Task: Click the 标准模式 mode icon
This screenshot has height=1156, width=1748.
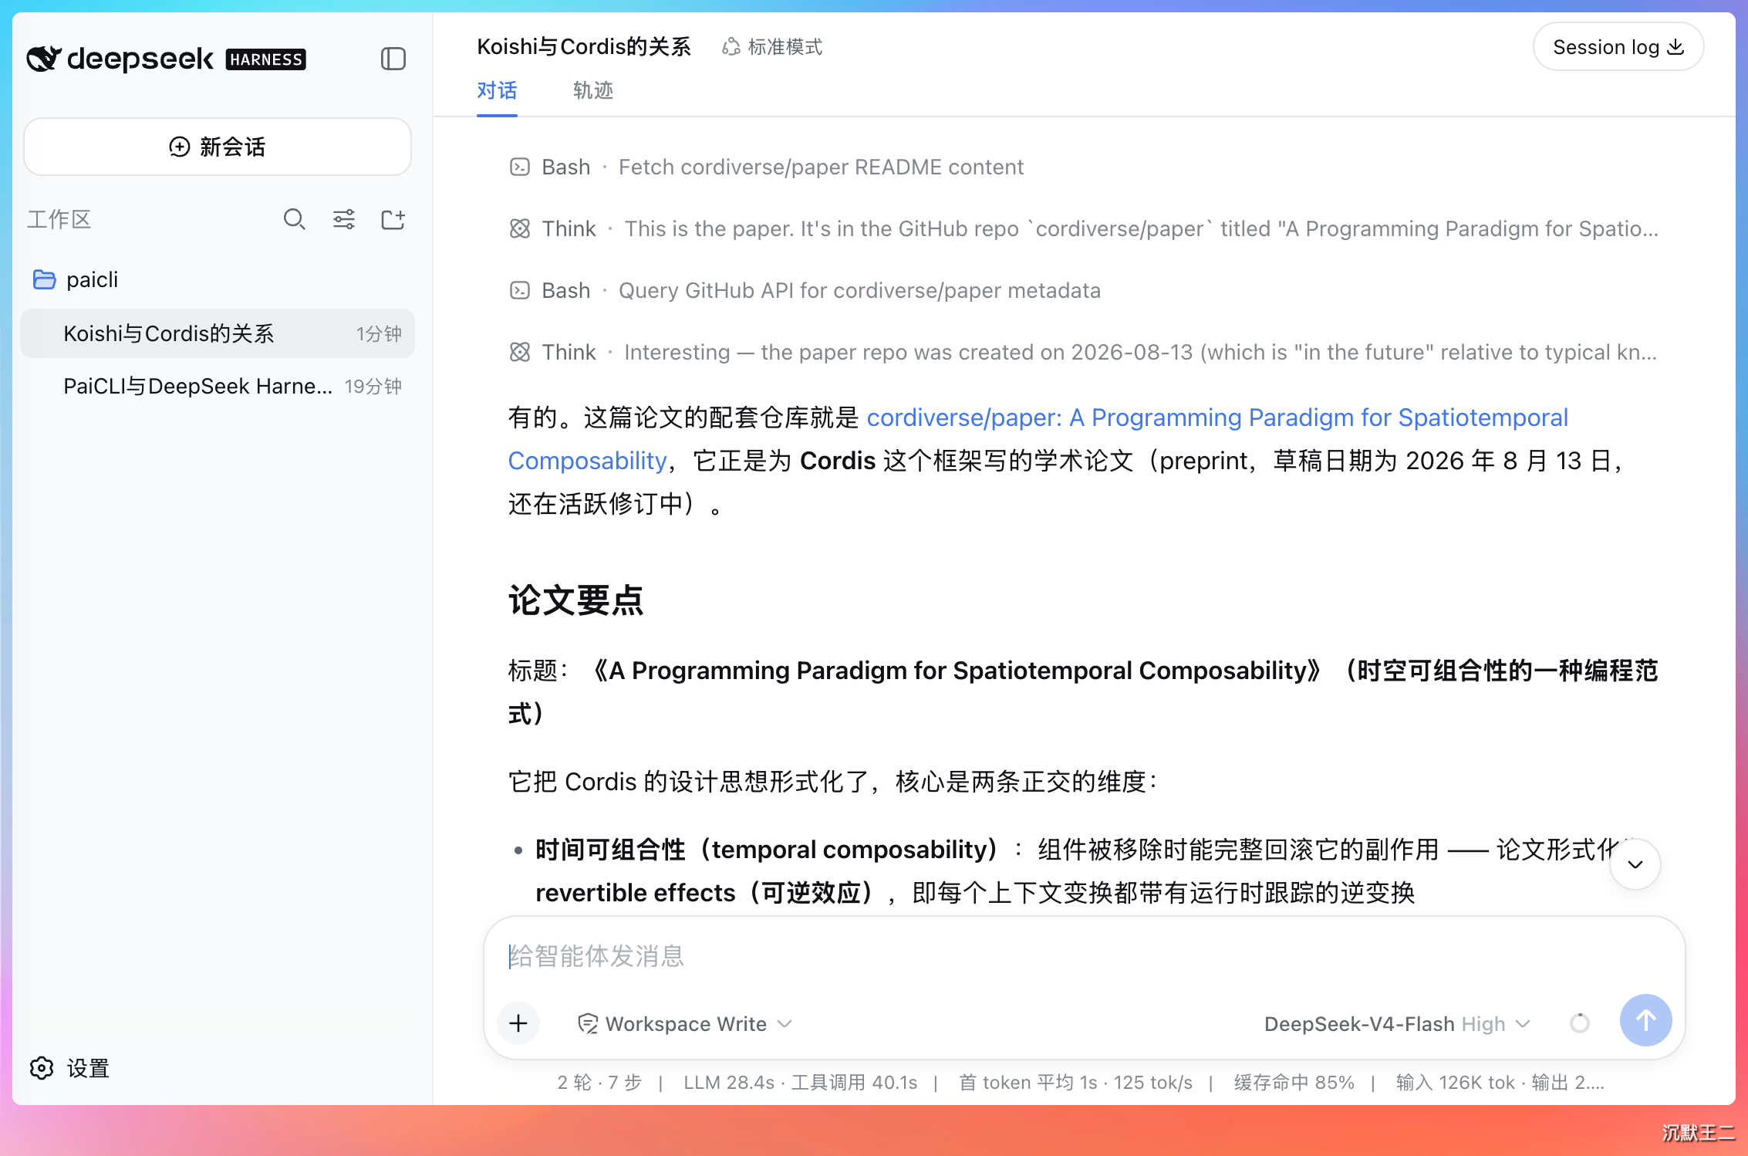Action: pyautogui.click(x=731, y=47)
